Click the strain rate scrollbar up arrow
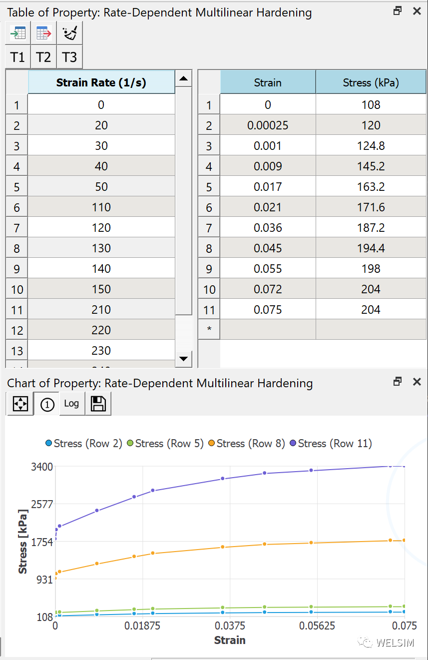 click(184, 78)
